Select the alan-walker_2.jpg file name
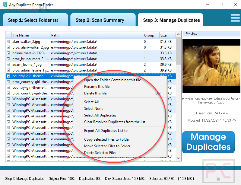The image size is (241, 185). click(x=26, y=42)
